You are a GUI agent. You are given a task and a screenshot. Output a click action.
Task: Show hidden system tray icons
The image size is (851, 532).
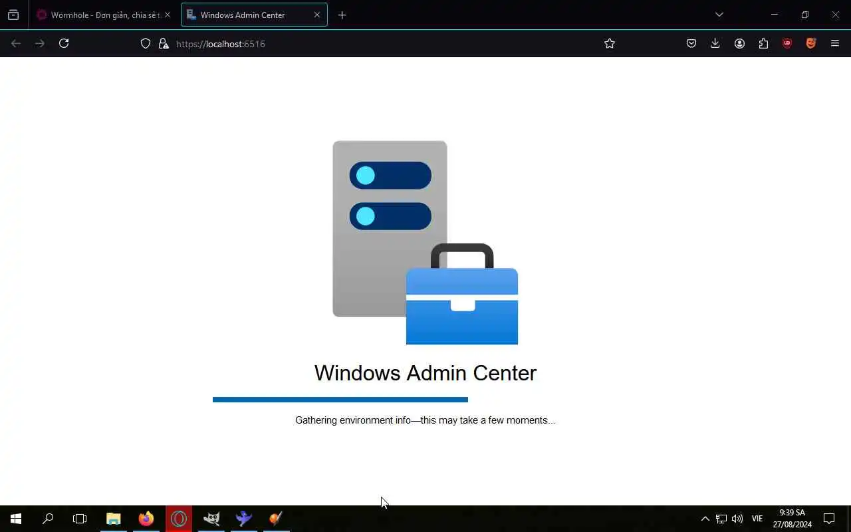pos(705,519)
